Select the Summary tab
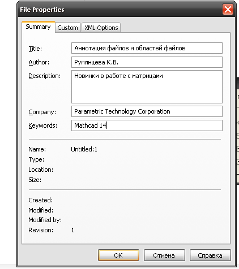The image size is (239, 269). 39,27
